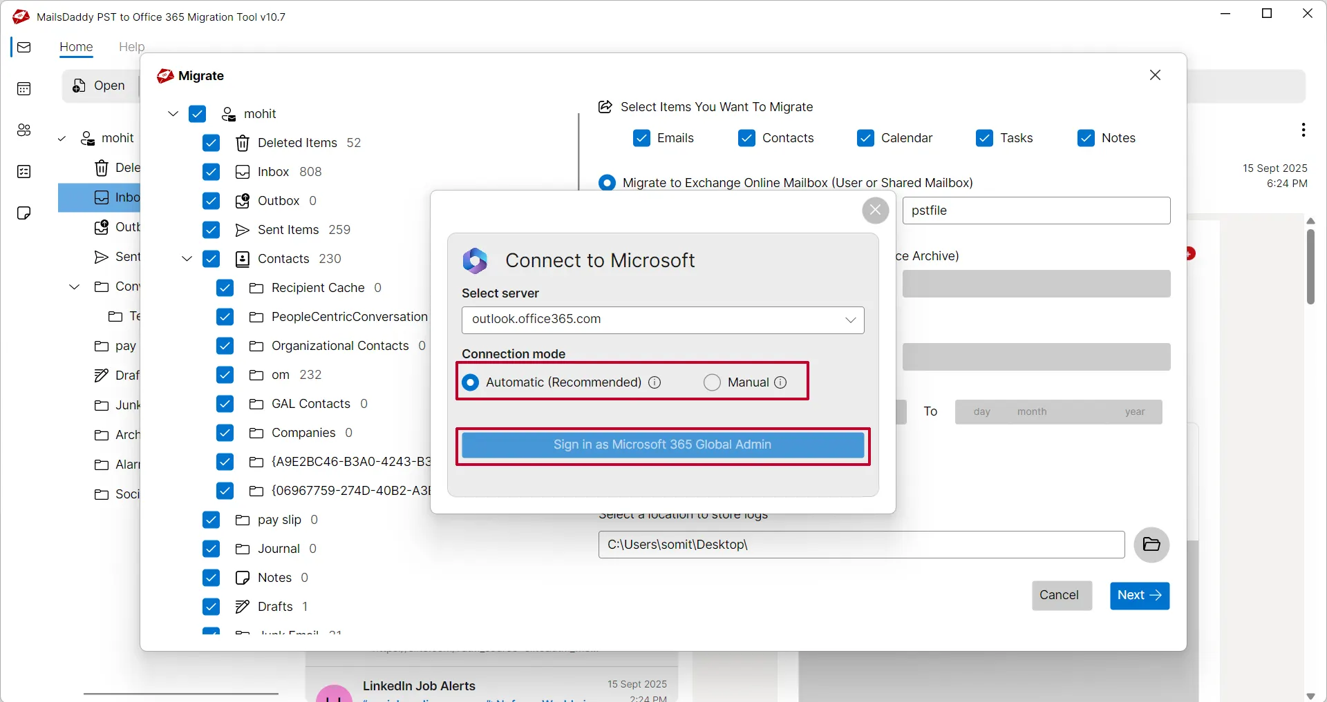The height and width of the screenshot is (702, 1327).
Task: Click the Automatic mode info icon
Action: coord(655,382)
